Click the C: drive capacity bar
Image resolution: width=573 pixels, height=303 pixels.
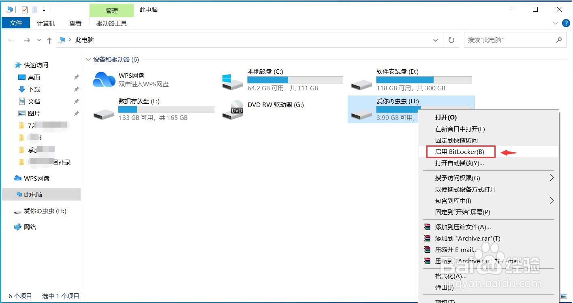pyautogui.click(x=295, y=80)
